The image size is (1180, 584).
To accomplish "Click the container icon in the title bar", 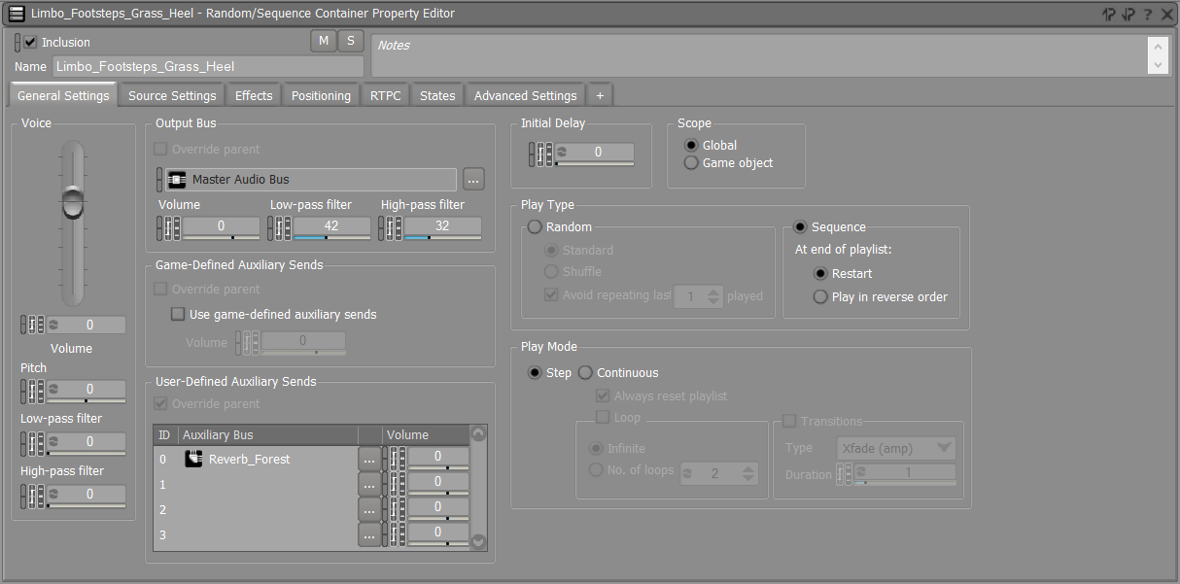I will (x=17, y=14).
